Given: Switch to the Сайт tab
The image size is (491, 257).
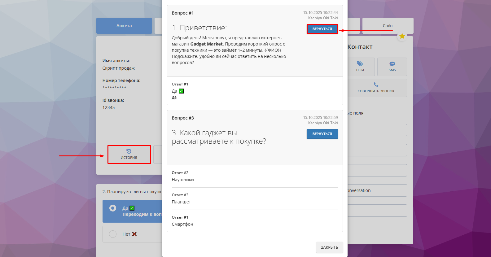Looking at the screenshot, I should (x=388, y=26).
